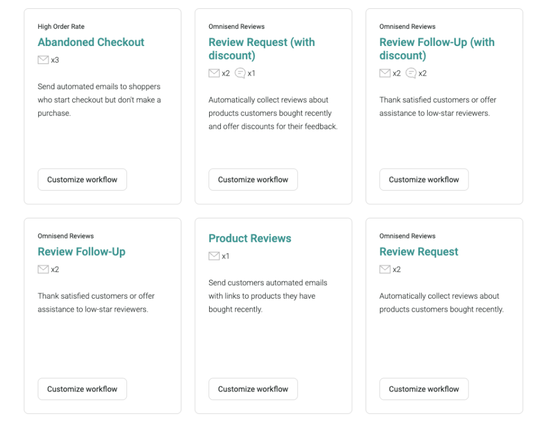The image size is (547, 425).
Task: Click Customize workflow beneath Product Reviews
Action: tap(253, 389)
